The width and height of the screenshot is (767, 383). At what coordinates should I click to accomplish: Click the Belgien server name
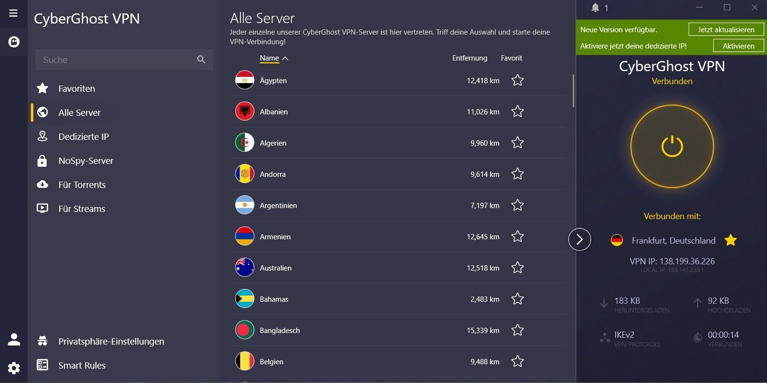(271, 361)
